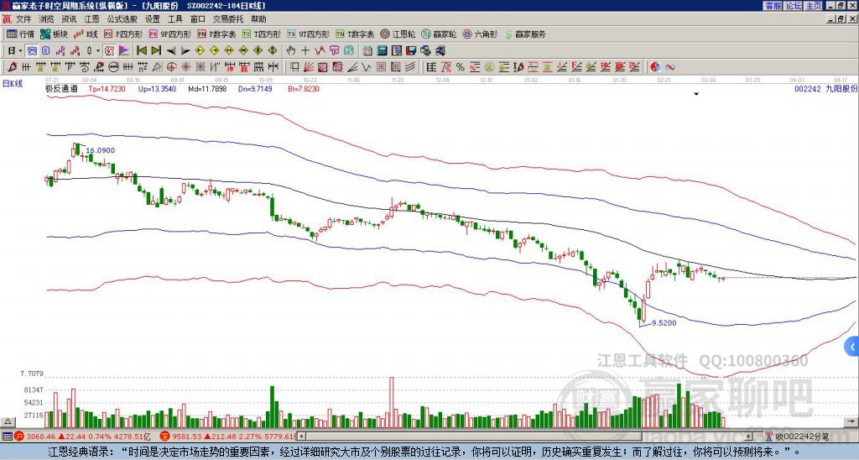Select the red starburst tool
The image size is (859, 460).
click(x=185, y=67)
